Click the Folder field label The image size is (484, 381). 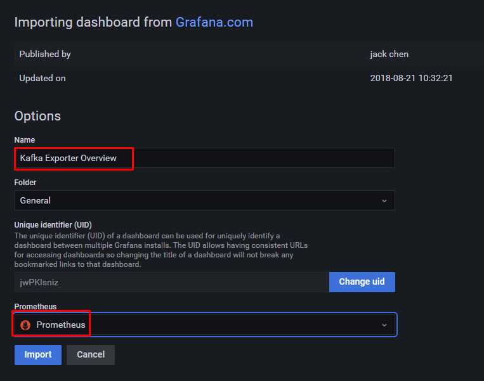click(25, 183)
